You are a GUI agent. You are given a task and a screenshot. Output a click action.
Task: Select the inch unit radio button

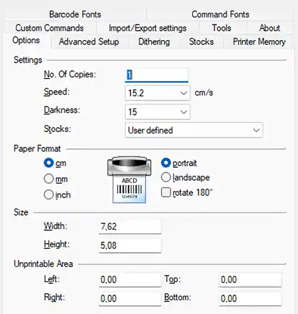(49, 195)
